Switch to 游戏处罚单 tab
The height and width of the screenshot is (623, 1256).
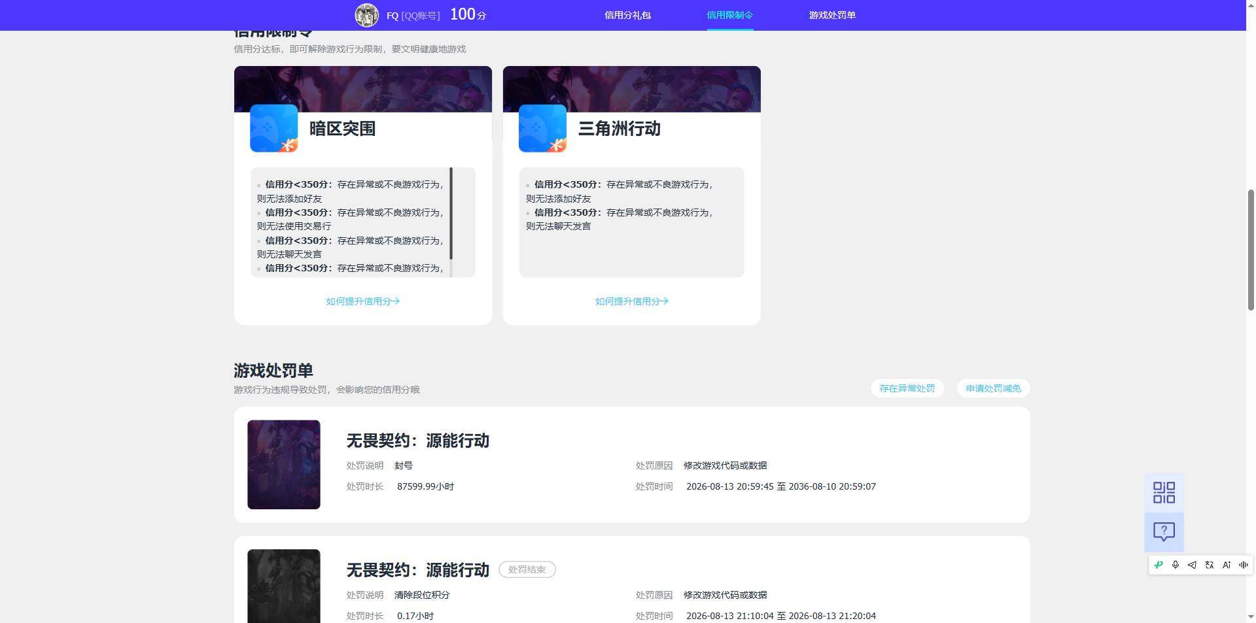(x=832, y=15)
